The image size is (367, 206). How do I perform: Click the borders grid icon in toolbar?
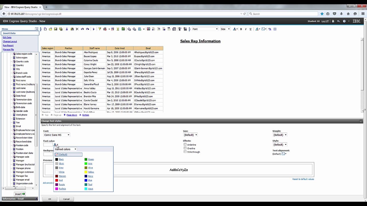click(275, 29)
